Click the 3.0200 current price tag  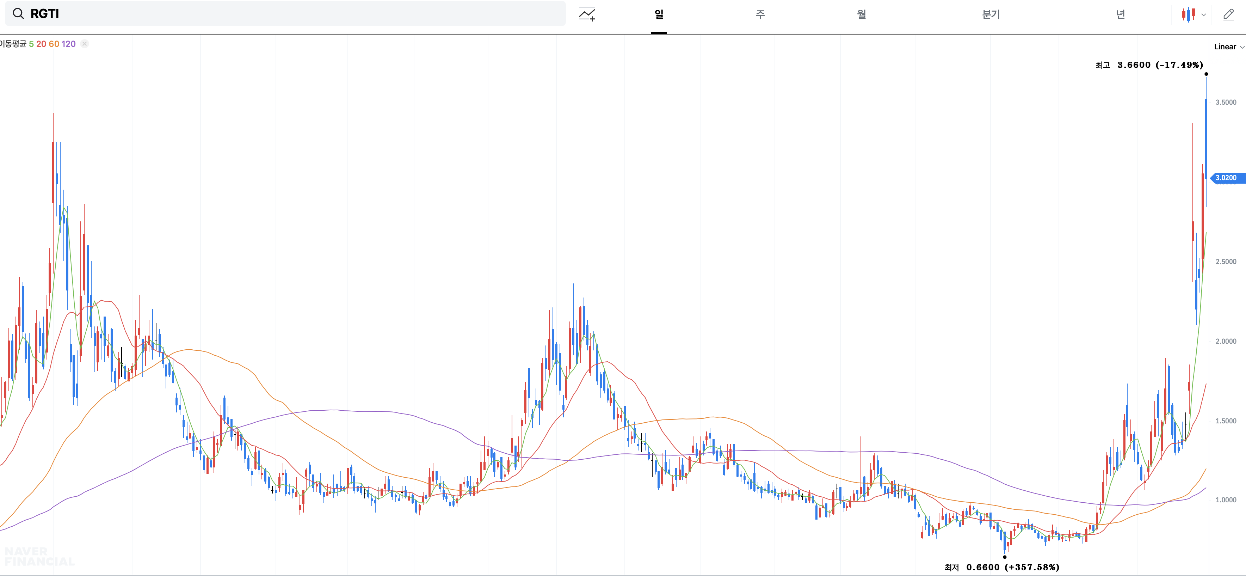[1226, 178]
